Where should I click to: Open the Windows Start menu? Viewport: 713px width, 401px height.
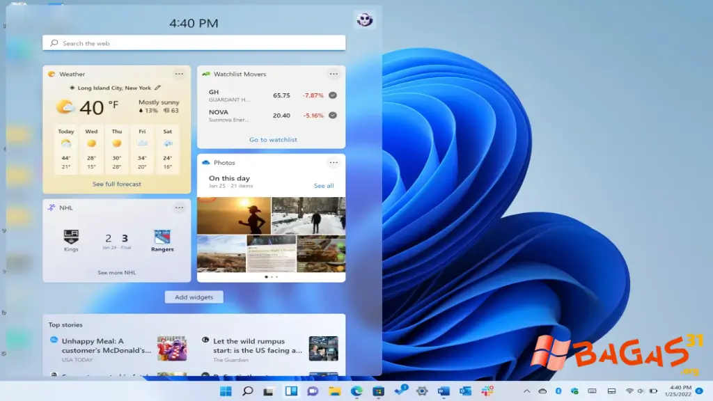(x=226, y=391)
